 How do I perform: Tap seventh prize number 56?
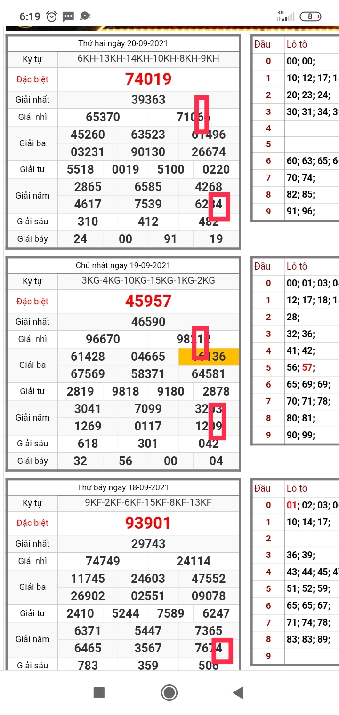[126, 461]
